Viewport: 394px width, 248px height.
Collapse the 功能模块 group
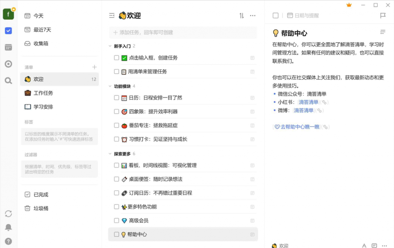click(x=110, y=86)
